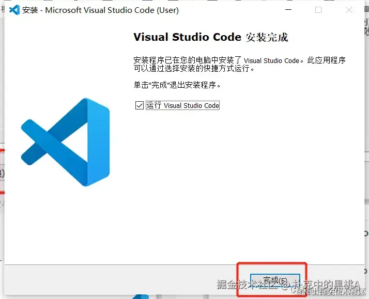The height and width of the screenshot is (299, 369).
Task: Click the 'Visual Studio Code 安装完成' heading
Action: coord(211,37)
